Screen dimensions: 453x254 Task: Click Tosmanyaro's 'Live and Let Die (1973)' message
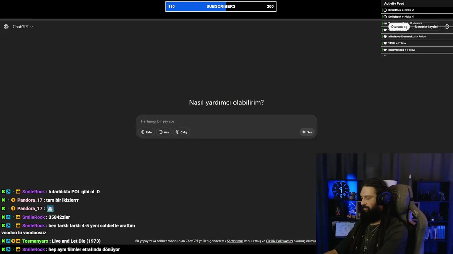pyautogui.click(x=76, y=241)
